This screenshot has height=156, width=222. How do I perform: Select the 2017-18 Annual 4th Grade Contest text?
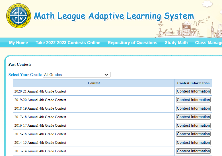(x=40, y=117)
